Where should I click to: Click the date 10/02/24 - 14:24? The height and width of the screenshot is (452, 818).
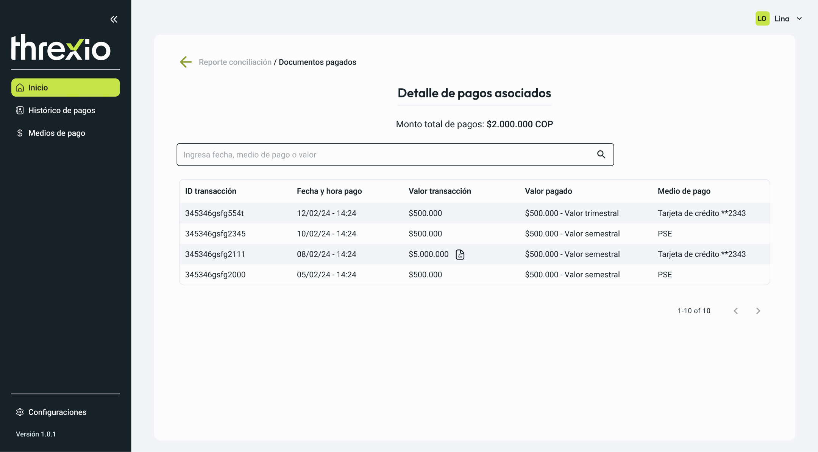(x=326, y=233)
